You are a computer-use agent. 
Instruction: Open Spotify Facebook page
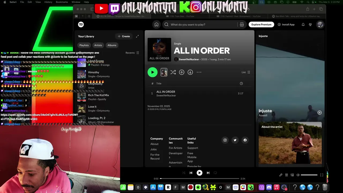[245, 140]
